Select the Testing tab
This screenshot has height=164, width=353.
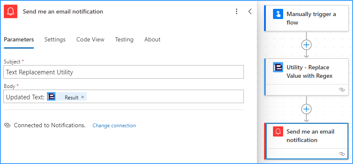(x=124, y=40)
